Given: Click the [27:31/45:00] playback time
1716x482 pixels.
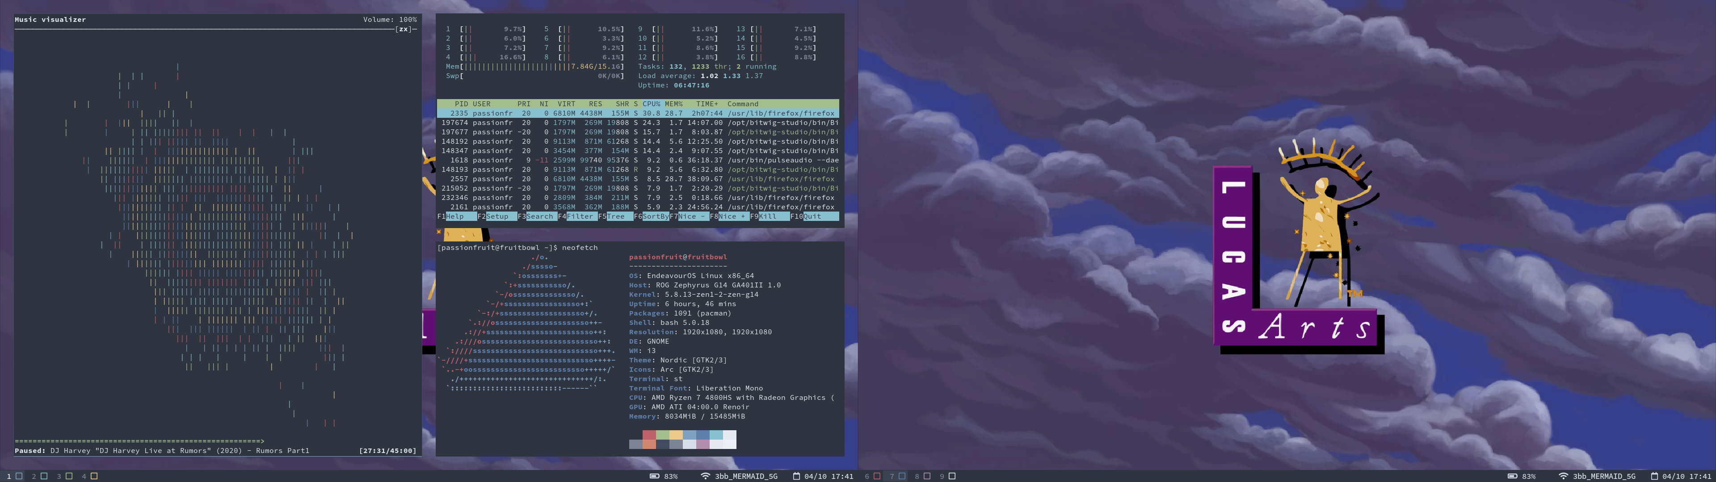Looking at the screenshot, I should click(388, 451).
